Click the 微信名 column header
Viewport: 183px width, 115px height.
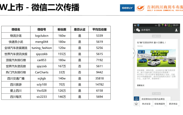point(16,29)
